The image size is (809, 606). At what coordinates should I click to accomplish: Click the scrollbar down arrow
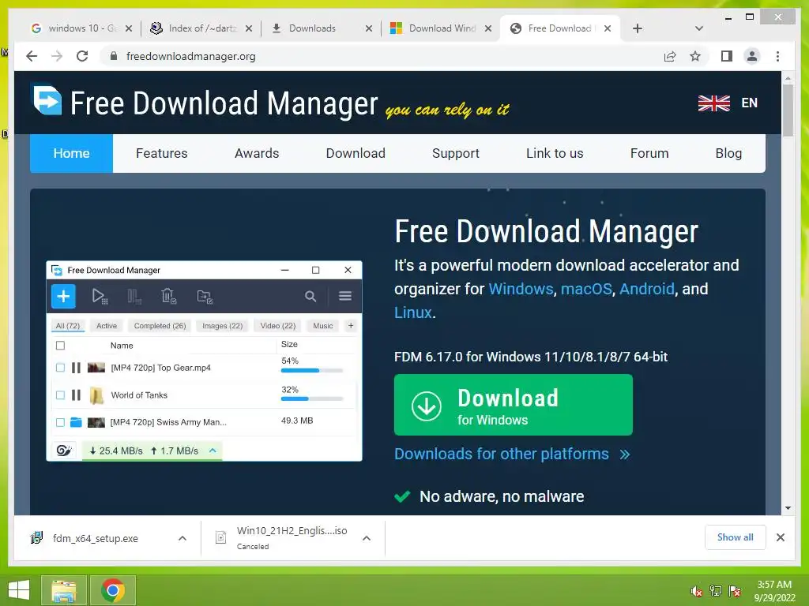click(x=788, y=508)
